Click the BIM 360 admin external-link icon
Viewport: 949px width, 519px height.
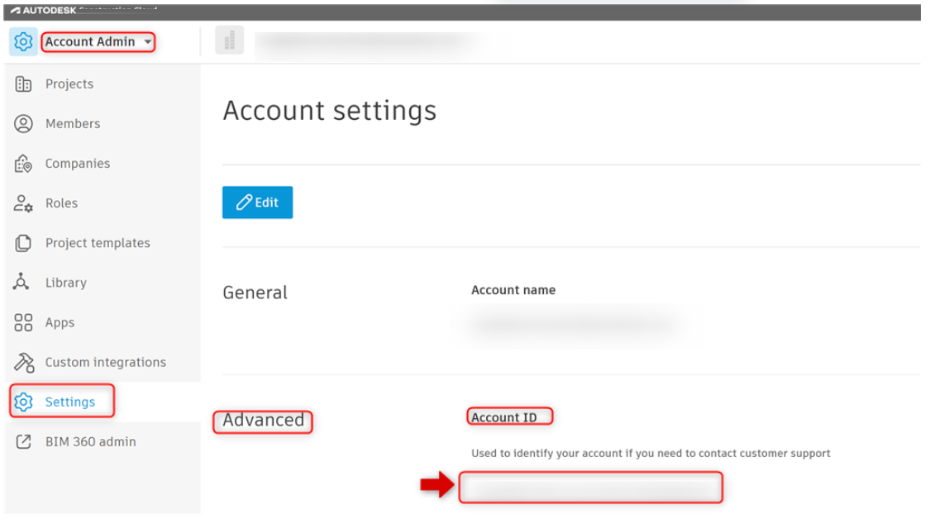[x=23, y=441]
